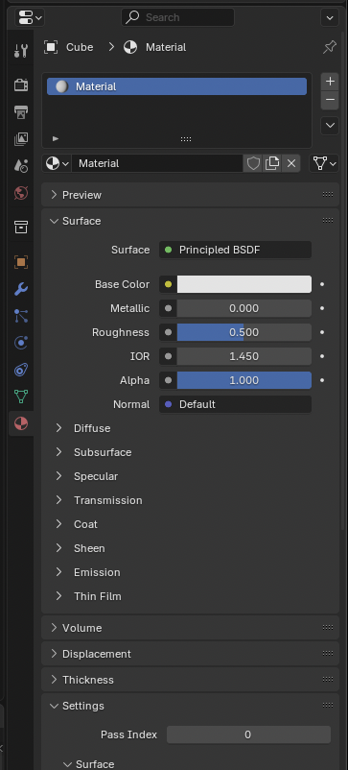348x770 pixels.
Task: Select the Material slot in list
Action: (177, 86)
